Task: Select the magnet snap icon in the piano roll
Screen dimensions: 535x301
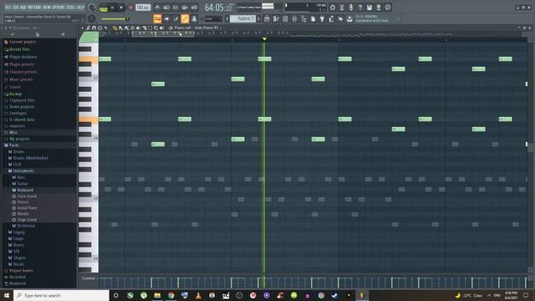Action: pos(94,28)
